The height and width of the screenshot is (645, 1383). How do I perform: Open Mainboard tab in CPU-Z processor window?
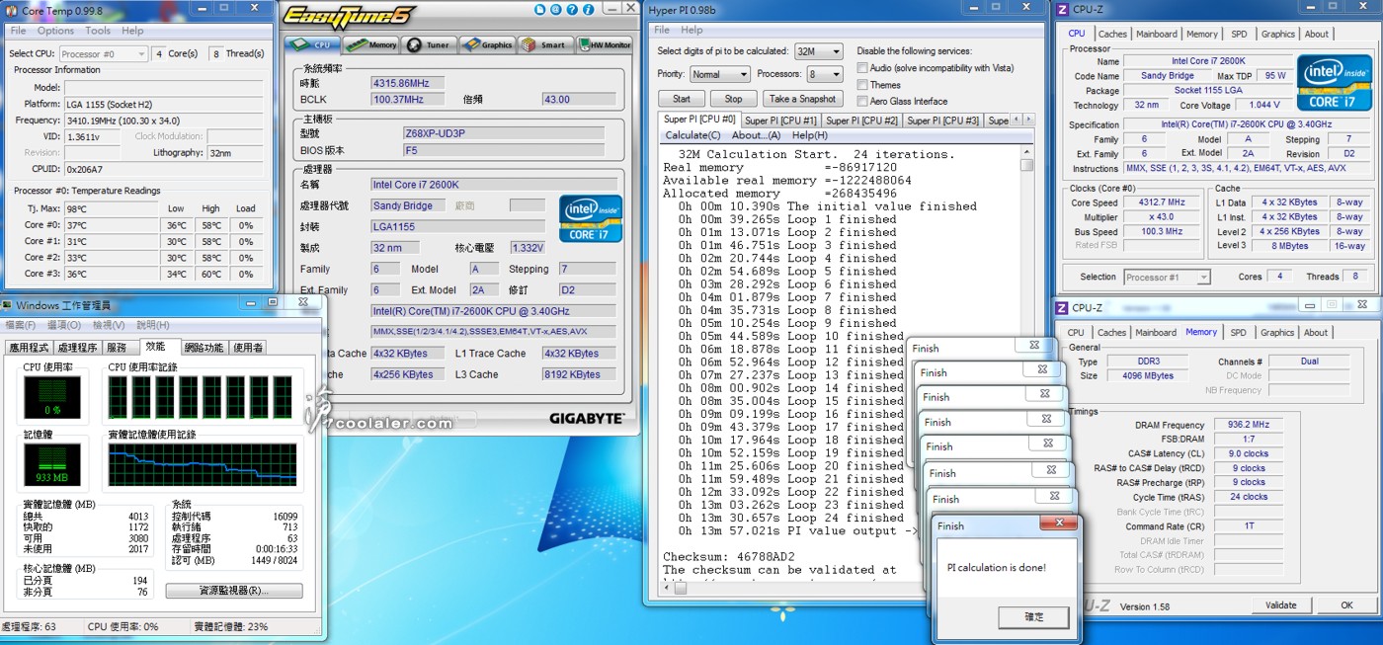[x=1156, y=34]
